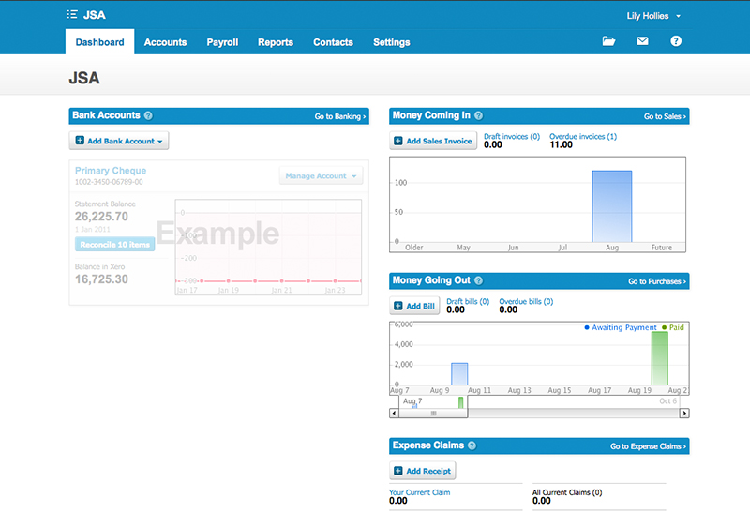Click Balance in Xero value 16,725.30
This screenshot has height=513, width=750.
point(101,279)
